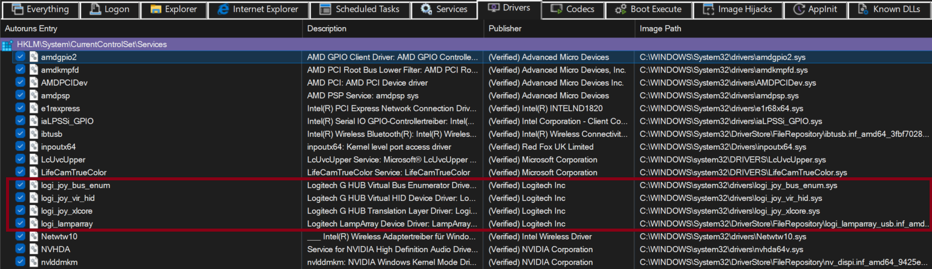This screenshot has width=932, height=269.
Task: Open the Internet Explorer tab
Action: (x=258, y=9)
